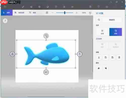Click the Edit color button
126x98 pixels.
[x=109, y=20]
